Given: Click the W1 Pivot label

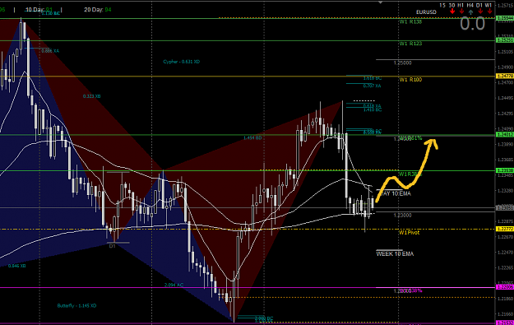Looking at the screenshot, I should click(x=409, y=233).
